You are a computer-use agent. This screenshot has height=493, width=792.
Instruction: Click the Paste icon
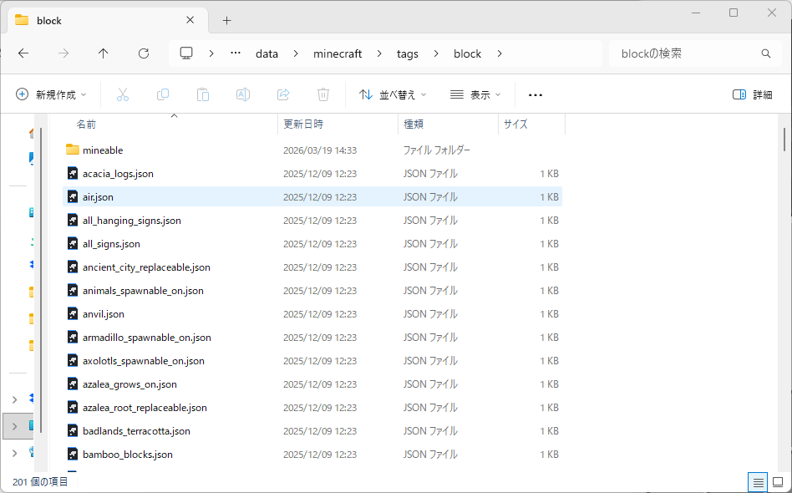[x=203, y=94]
